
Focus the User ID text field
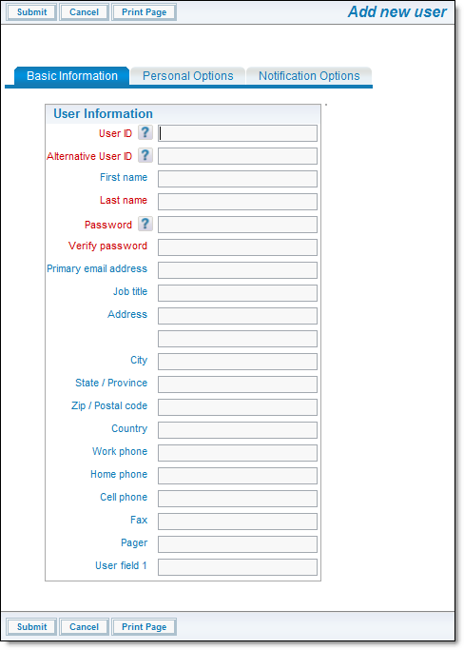pos(238,133)
